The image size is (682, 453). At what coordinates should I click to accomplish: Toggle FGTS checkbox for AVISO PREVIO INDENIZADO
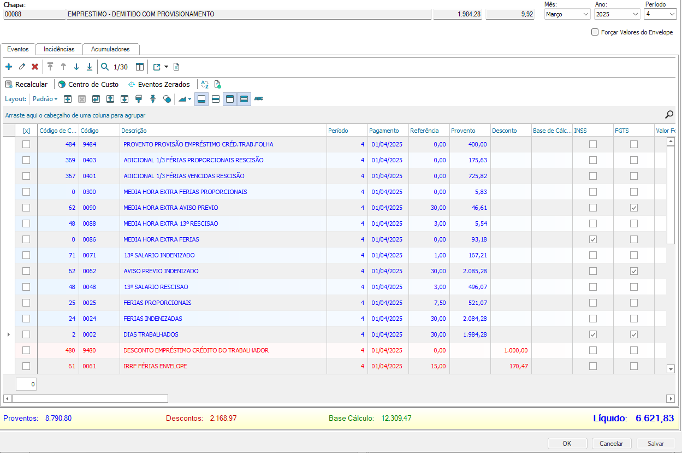click(633, 271)
